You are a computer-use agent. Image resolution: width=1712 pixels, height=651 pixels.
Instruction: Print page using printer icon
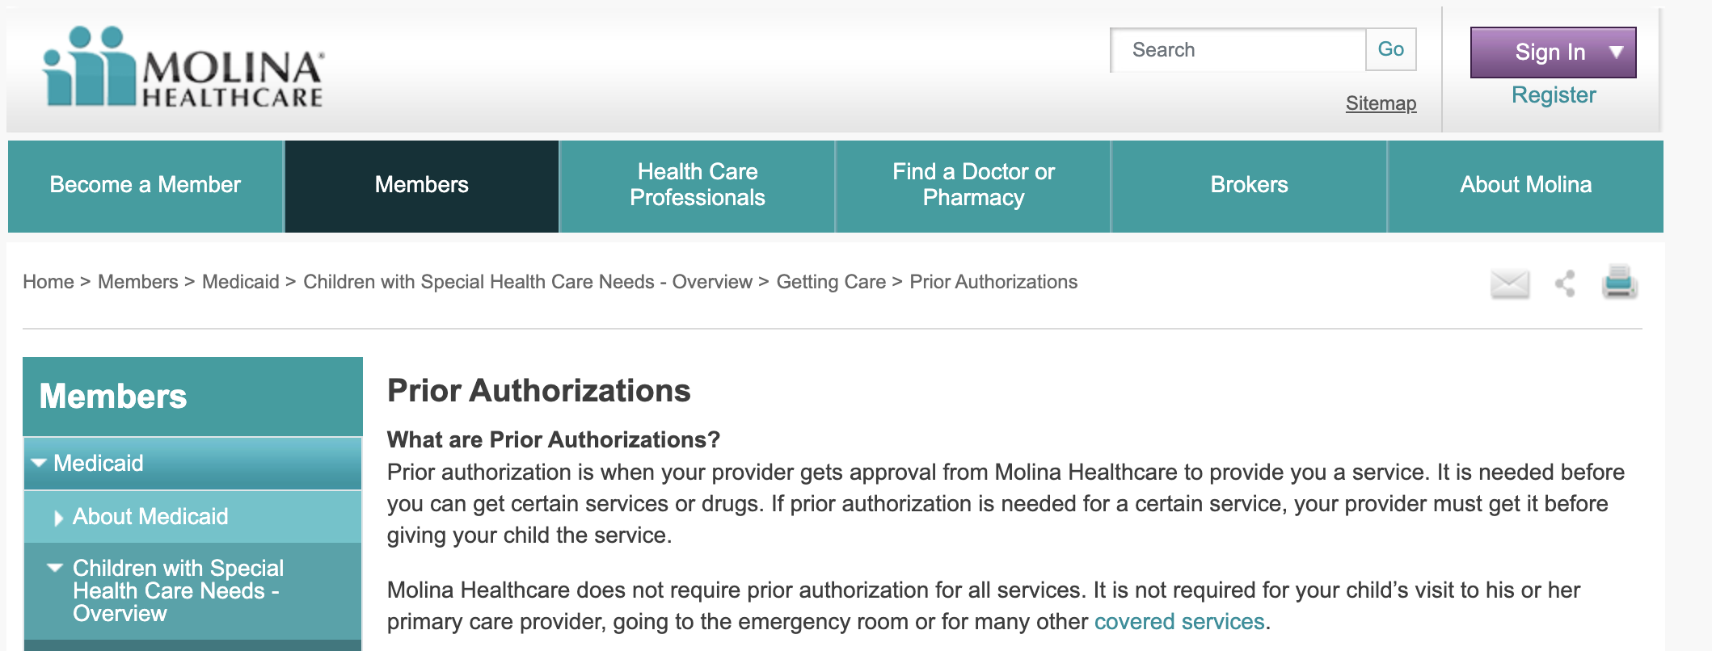1619,282
